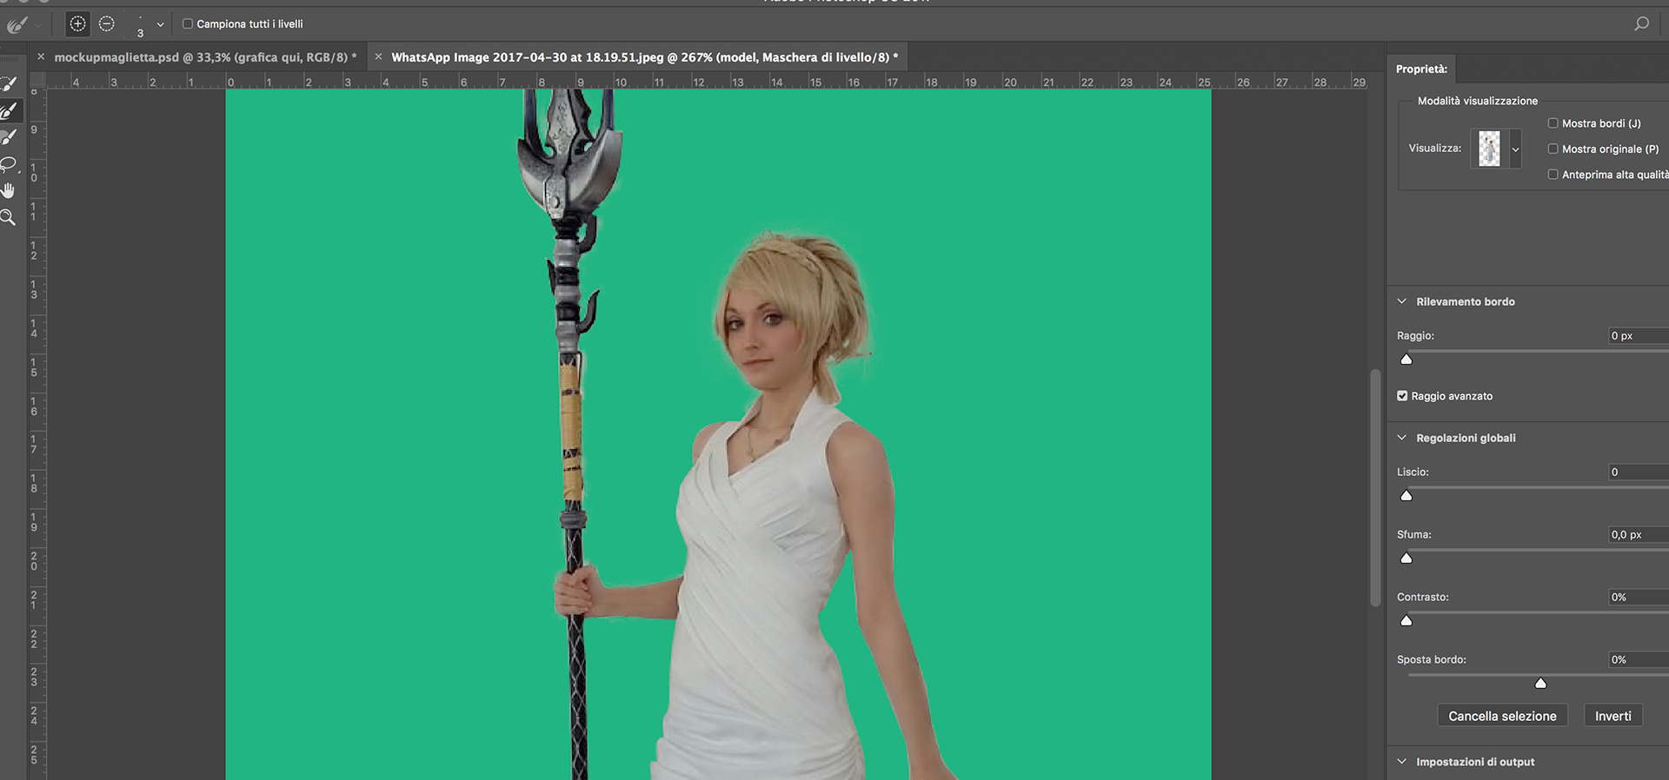Click the Liscio value field
The width and height of the screenshot is (1669, 780).
[x=1638, y=472]
